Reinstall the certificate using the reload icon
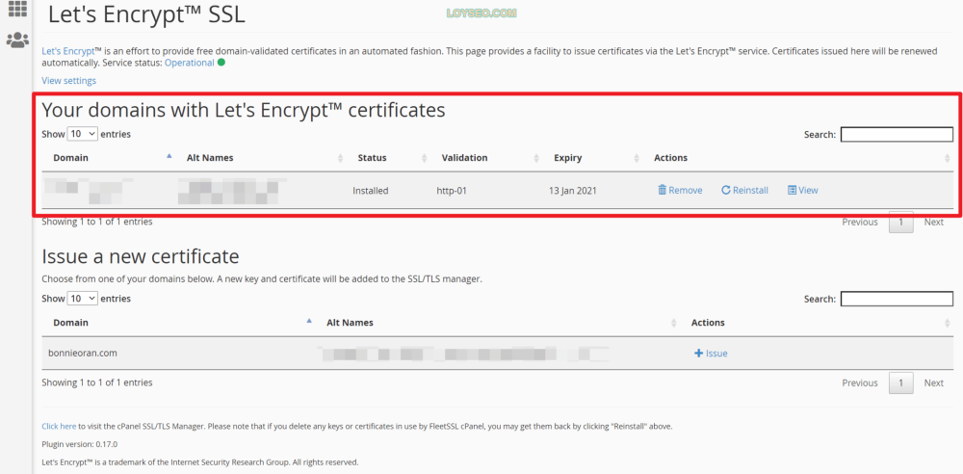963x474 pixels. (725, 190)
